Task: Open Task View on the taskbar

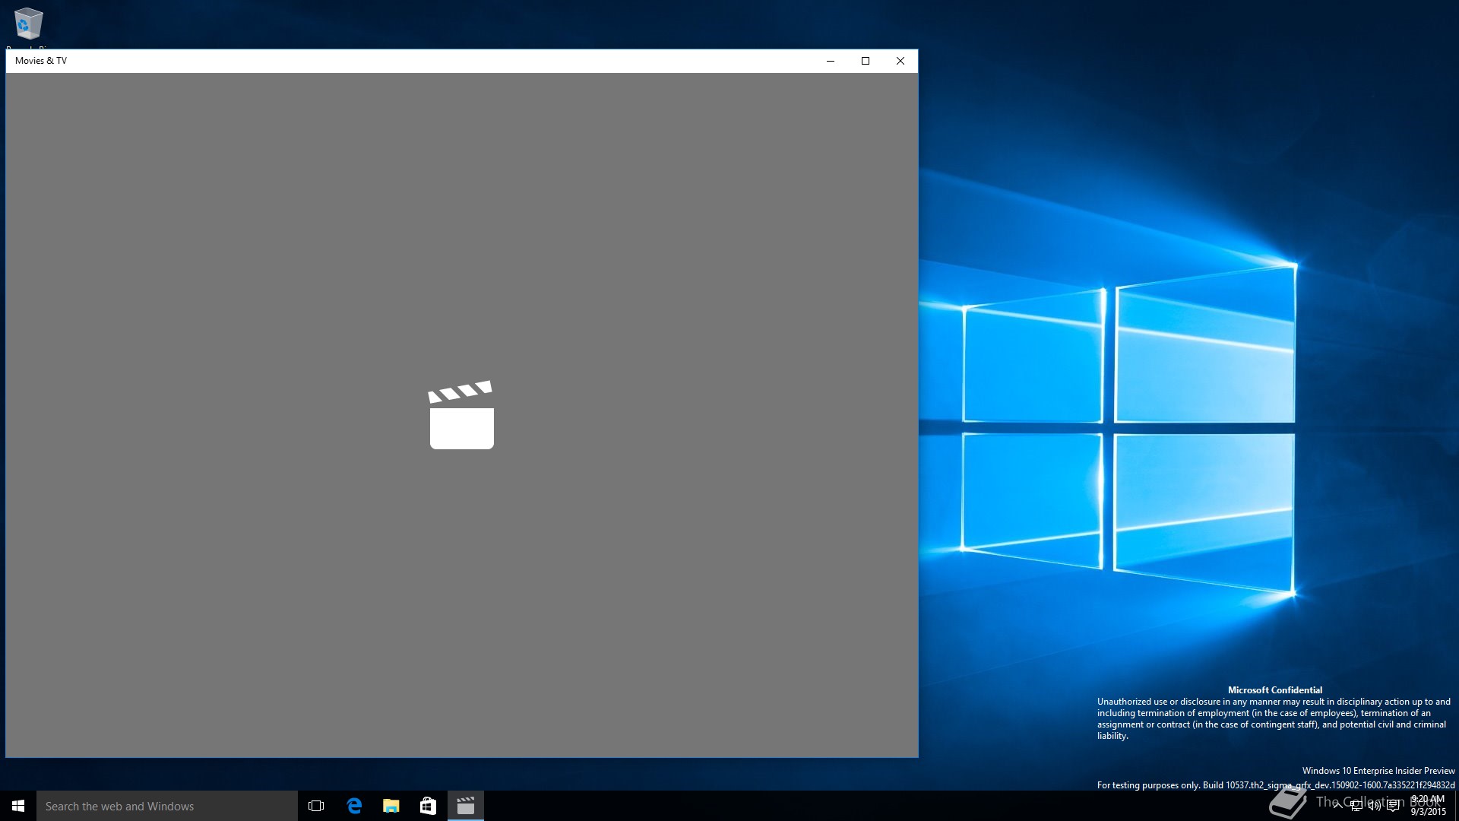Action: pyautogui.click(x=316, y=806)
